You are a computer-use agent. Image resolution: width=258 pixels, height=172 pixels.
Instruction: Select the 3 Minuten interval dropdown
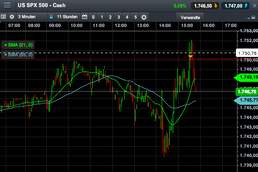click(x=32, y=17)
